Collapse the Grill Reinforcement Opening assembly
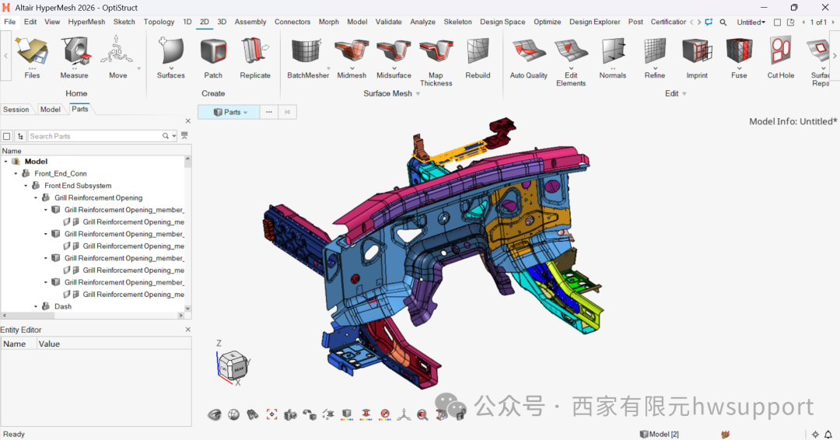840x440 pixels. click(x=36, y=197)
